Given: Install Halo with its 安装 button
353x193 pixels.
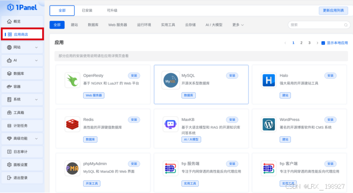Looking at the screenshot, I should coord(330,76).
